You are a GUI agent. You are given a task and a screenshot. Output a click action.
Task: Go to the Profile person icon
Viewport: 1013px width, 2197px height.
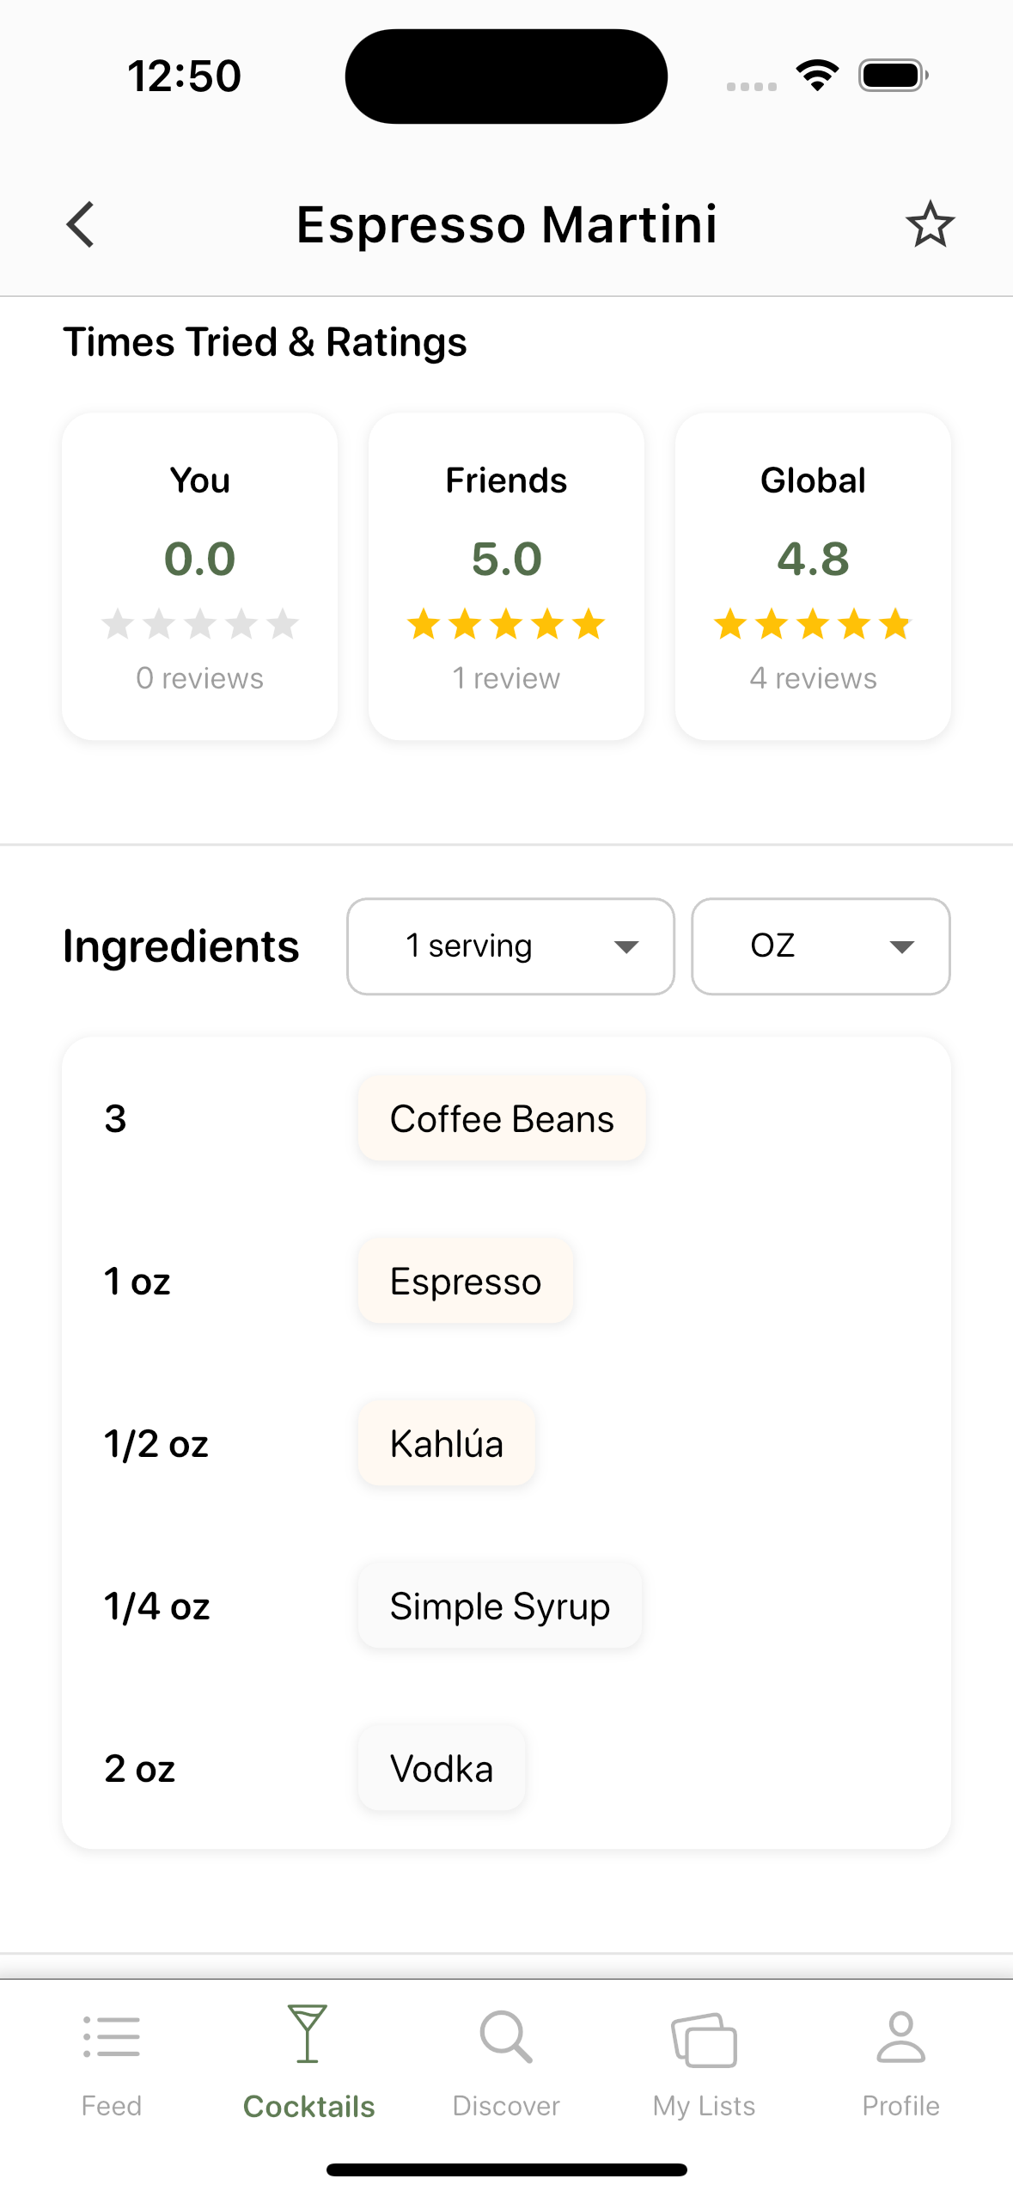[900, 2037]
